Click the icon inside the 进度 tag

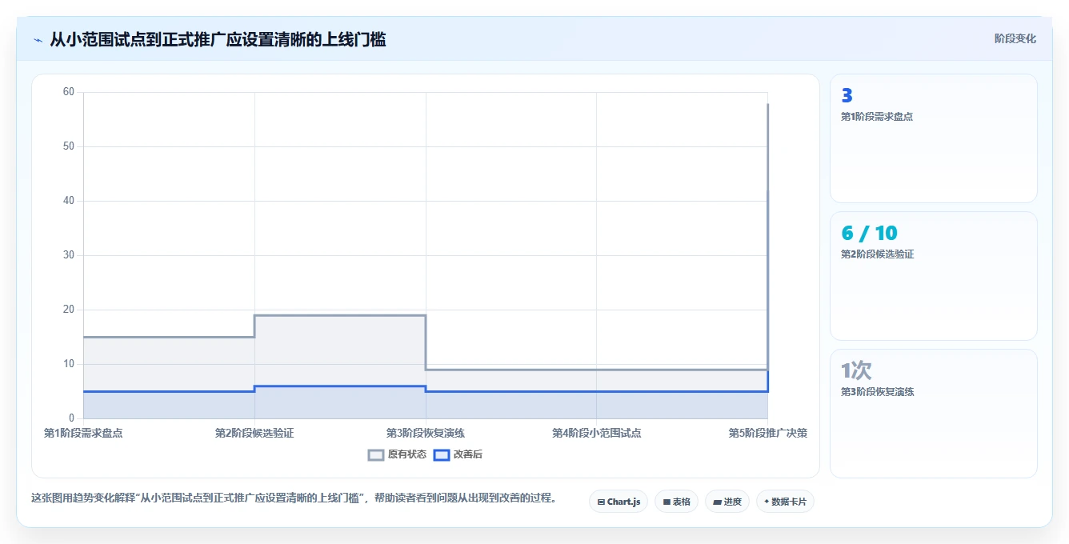click(718, 502)
